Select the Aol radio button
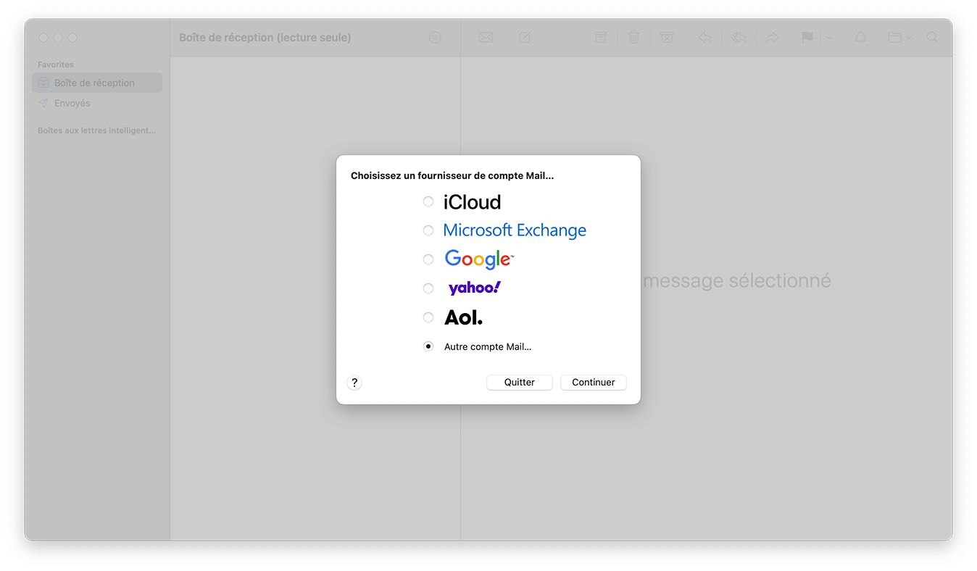Image resolution: width=977 pixels, height=571 pixels. click(x=428, y=317)
